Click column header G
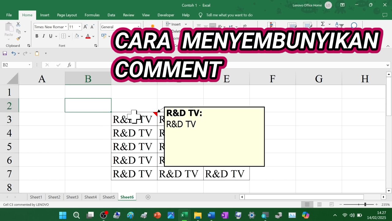 tap(319, 79)
